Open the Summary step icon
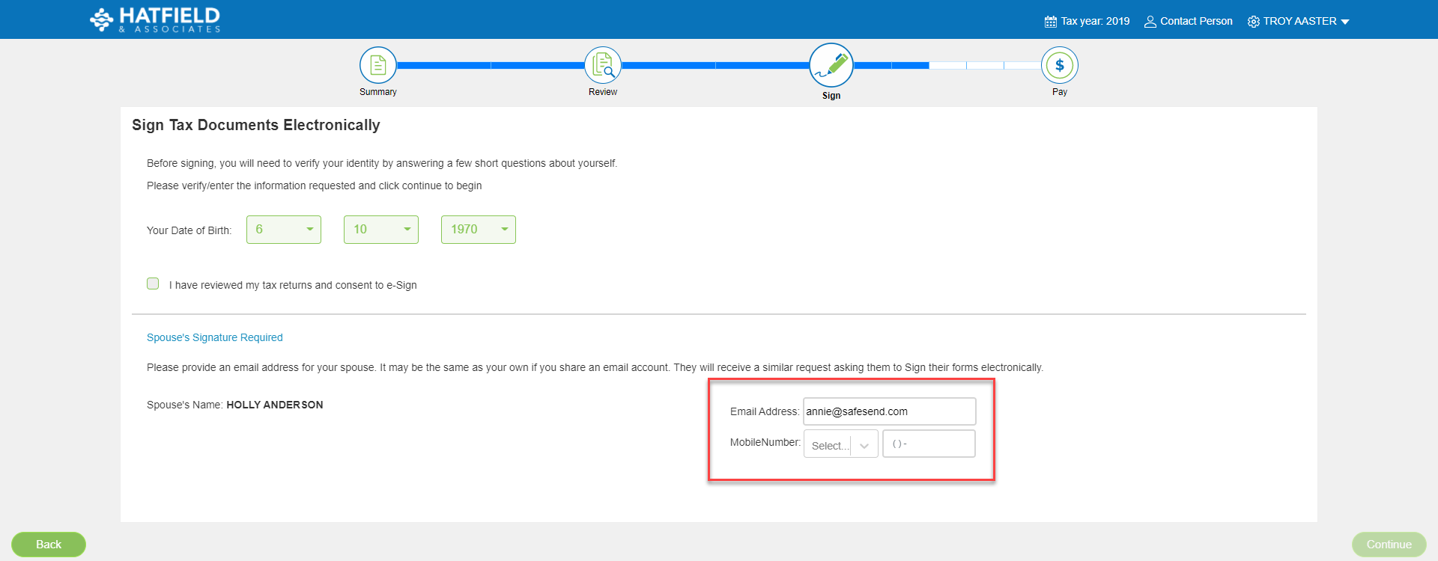Screen dimensions: 1438x561 point(378,65)
